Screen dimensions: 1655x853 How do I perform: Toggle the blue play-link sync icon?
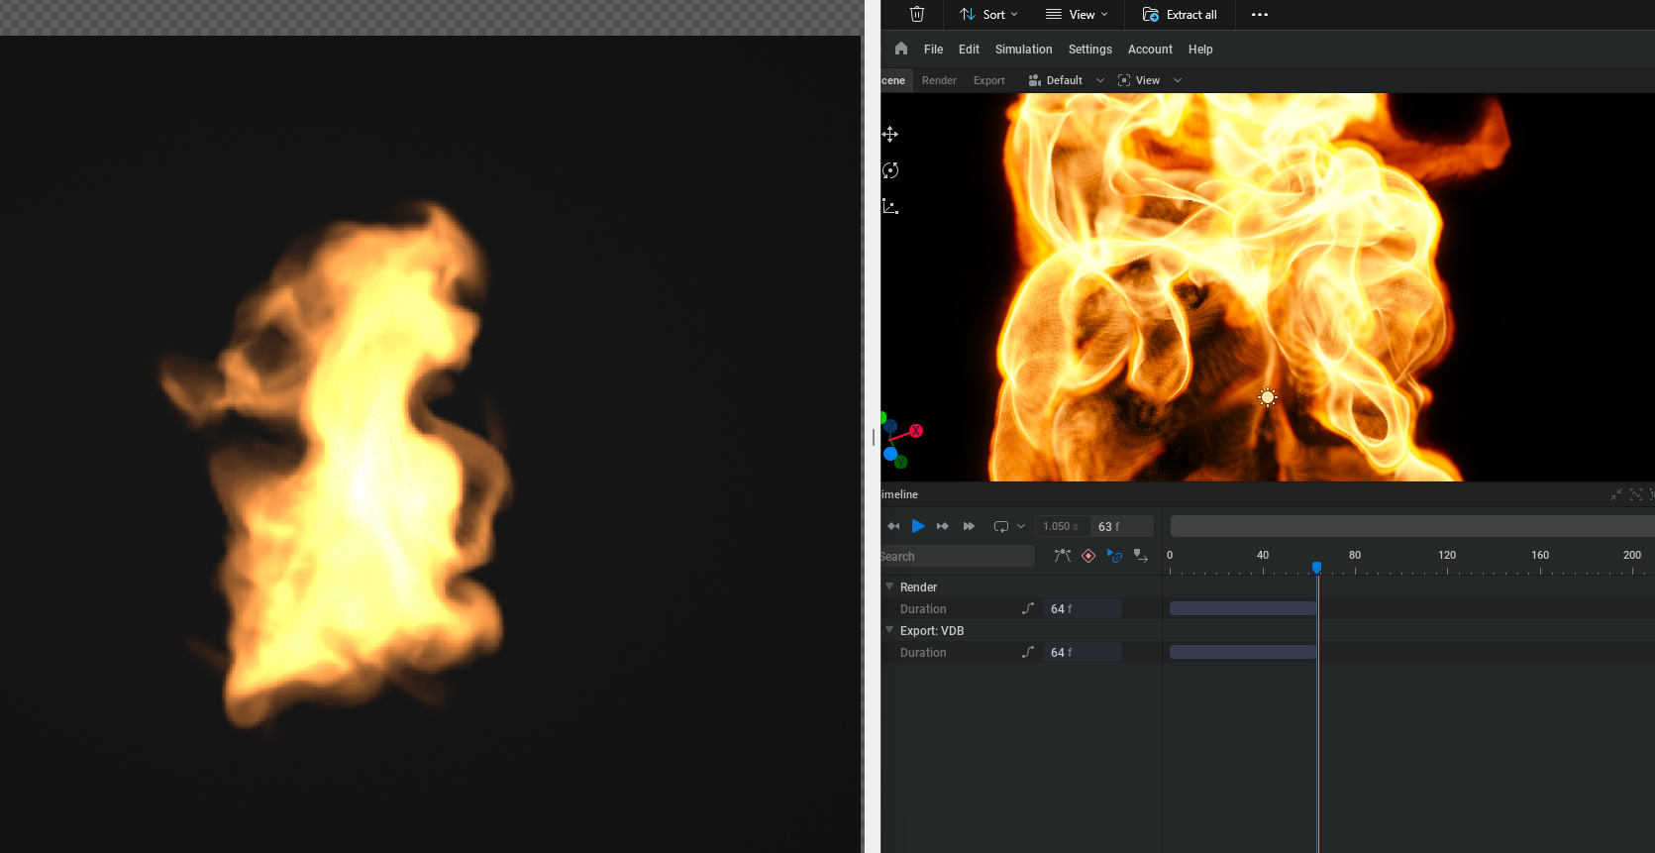(1114, 556)
